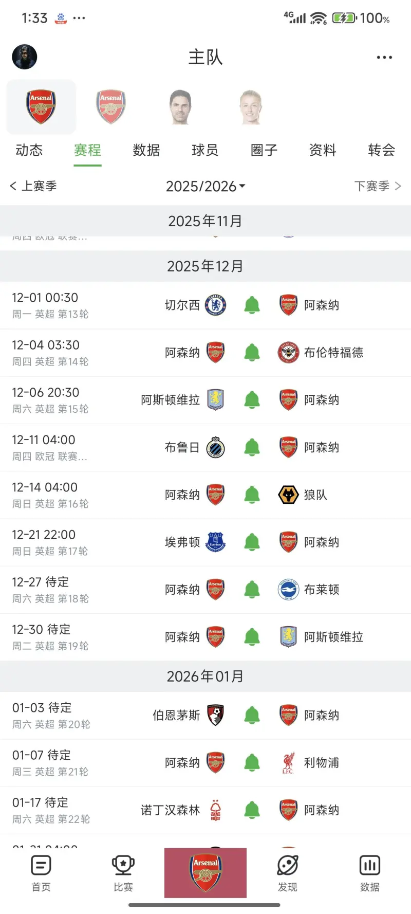Toggle reminder bell for Chelsea vs Arsenal
The image size is (411, 914).
point(252,305)
